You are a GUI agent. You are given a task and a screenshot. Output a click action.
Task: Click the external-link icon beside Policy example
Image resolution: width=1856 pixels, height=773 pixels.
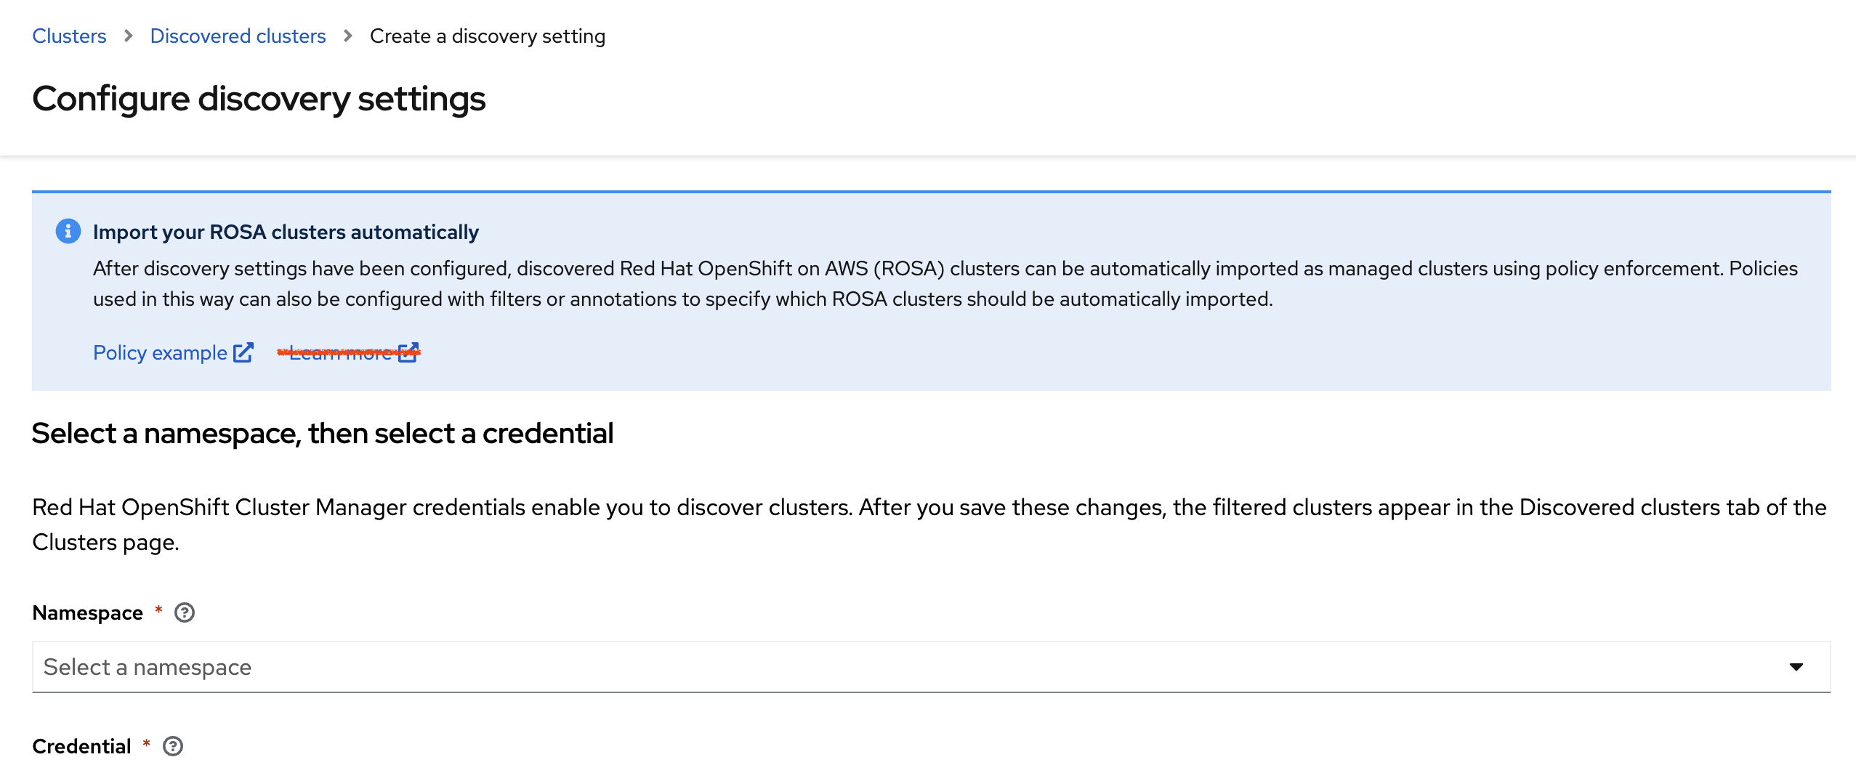pos(243,353)
